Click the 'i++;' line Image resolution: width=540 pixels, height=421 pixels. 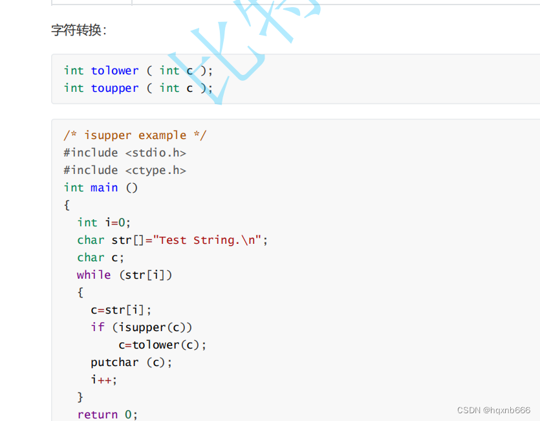click(x=103, y=380)
